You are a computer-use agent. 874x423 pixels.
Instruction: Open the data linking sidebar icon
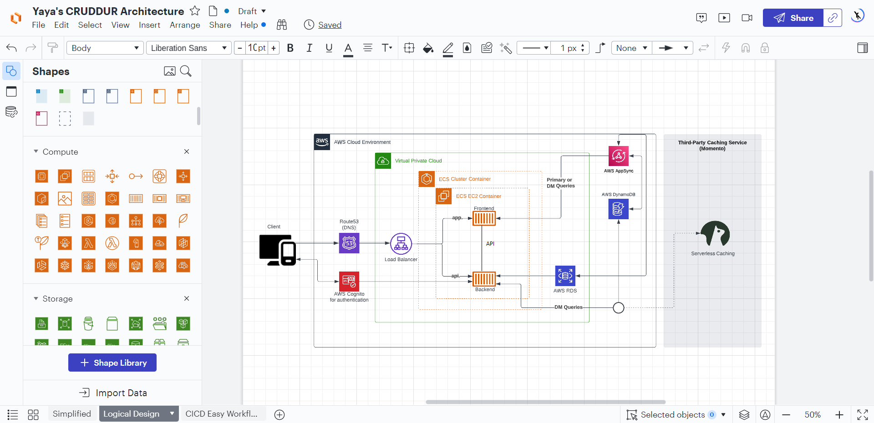click(x=11, y=112)
